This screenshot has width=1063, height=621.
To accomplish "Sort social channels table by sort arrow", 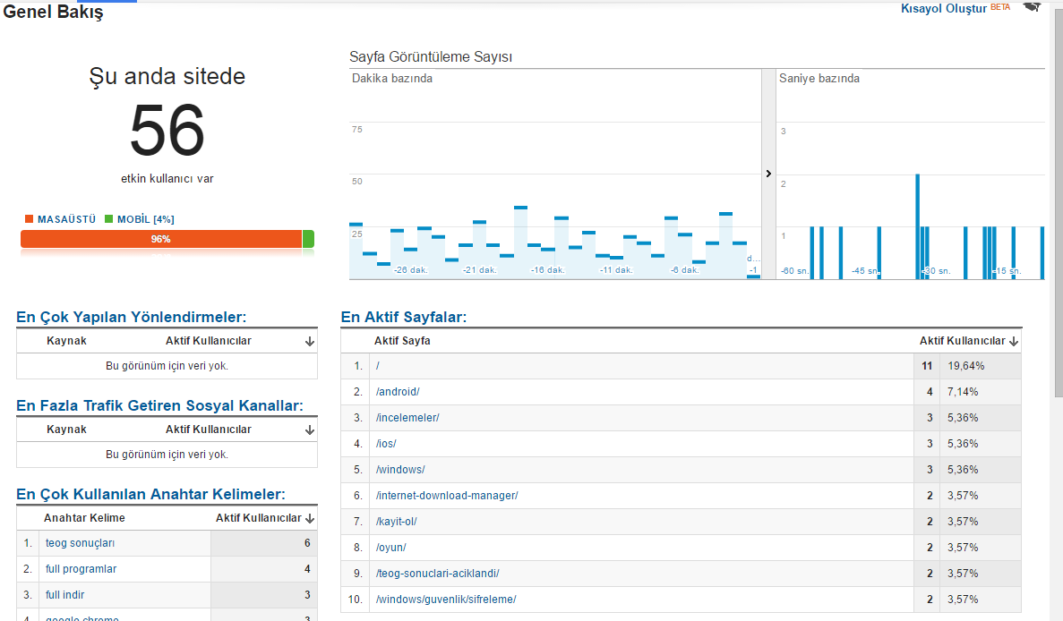I will point(310,430).
